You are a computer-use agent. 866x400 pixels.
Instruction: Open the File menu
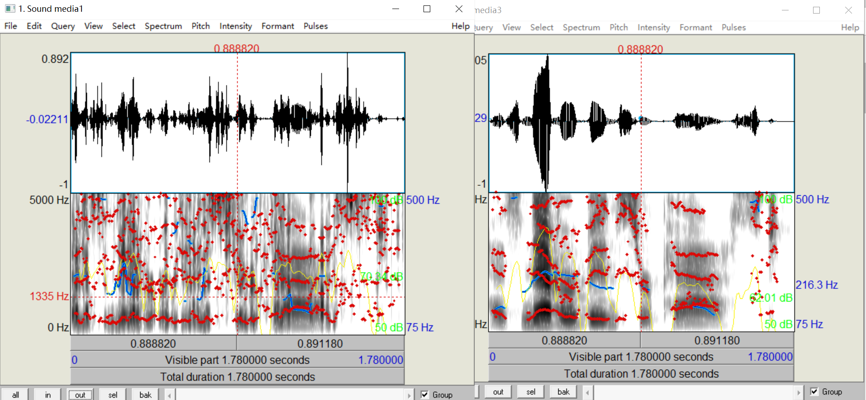click(11, 26)
